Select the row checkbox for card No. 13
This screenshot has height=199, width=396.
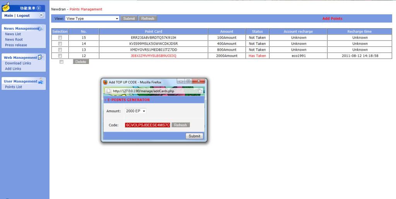(x=60, y=50)
